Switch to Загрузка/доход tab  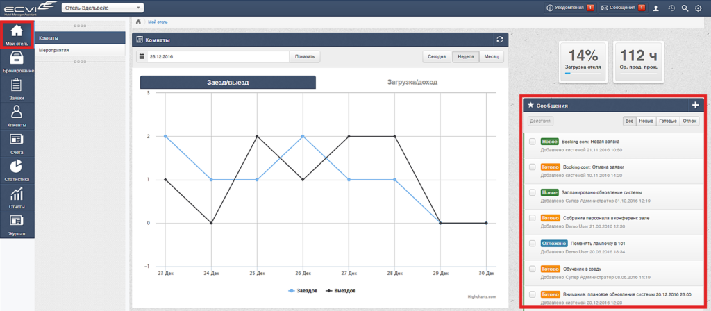point(412,83)
